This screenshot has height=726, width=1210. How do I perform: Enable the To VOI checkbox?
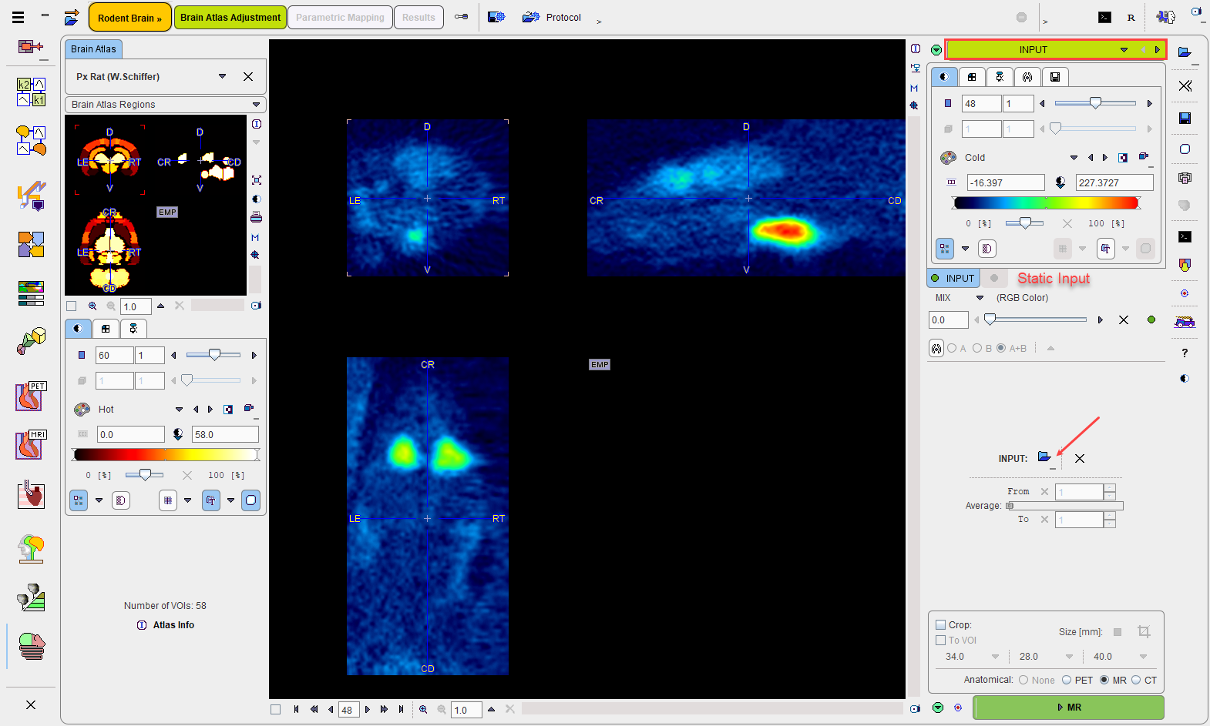click(940, 640)
